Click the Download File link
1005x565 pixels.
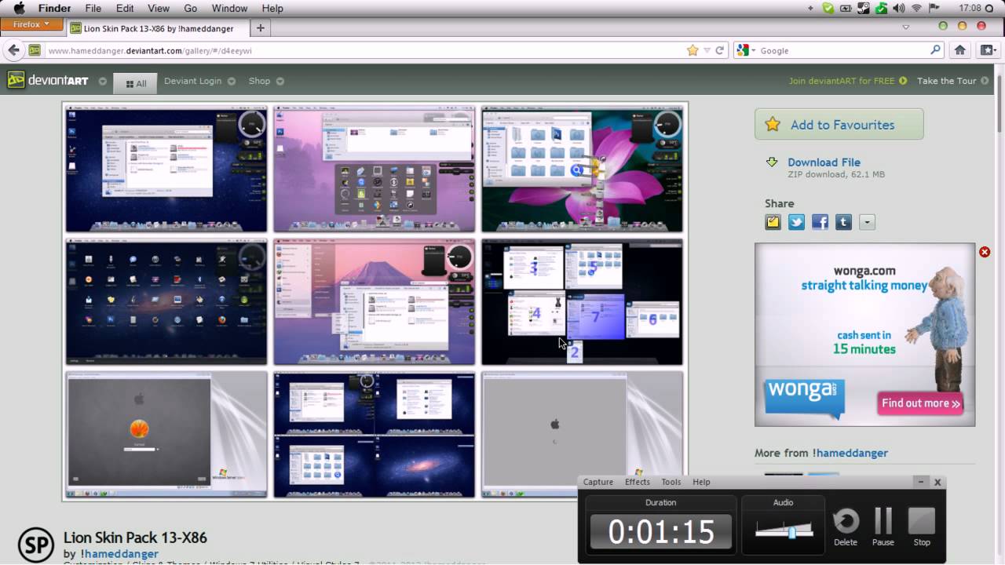click(x=824, y=162)
